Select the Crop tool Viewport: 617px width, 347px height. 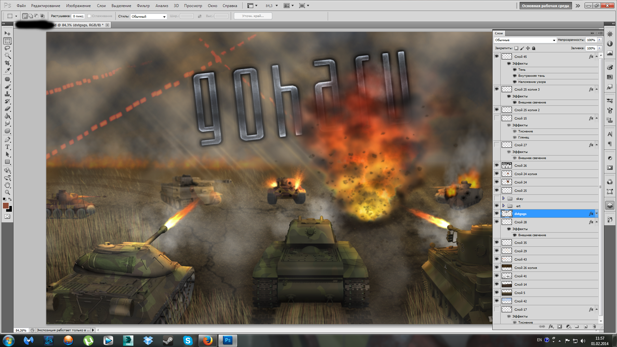point(7,63)
